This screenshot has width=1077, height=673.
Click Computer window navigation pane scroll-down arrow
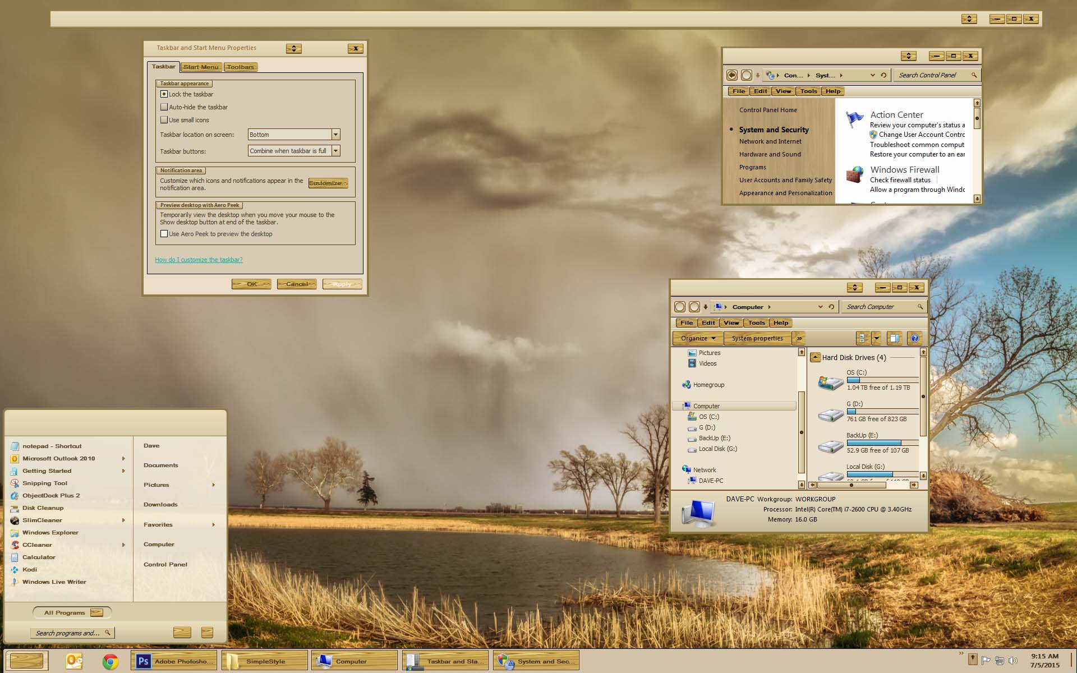(x=802, y=484)
